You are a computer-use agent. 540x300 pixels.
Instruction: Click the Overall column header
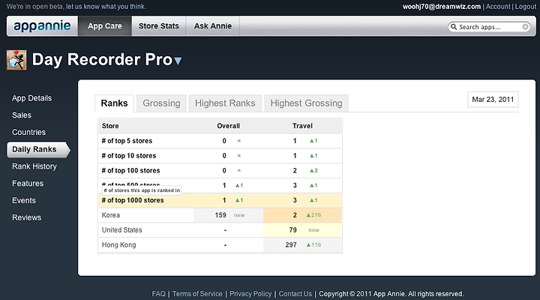coord(228,126)
